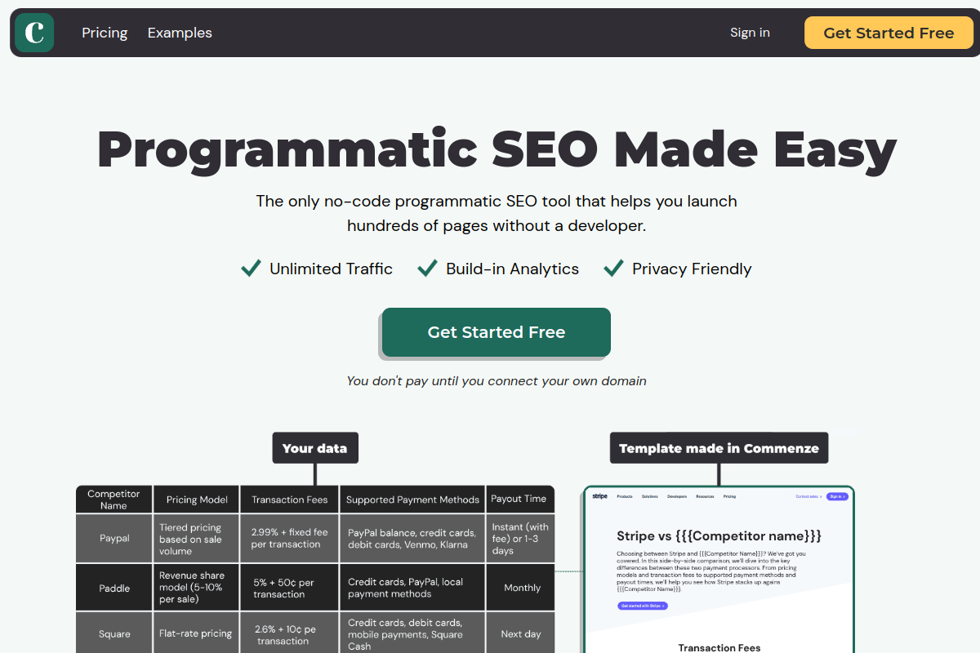Open the Pricing page from the top navigation
Viewport: 980px width, 653px height.
pos(105,33)
